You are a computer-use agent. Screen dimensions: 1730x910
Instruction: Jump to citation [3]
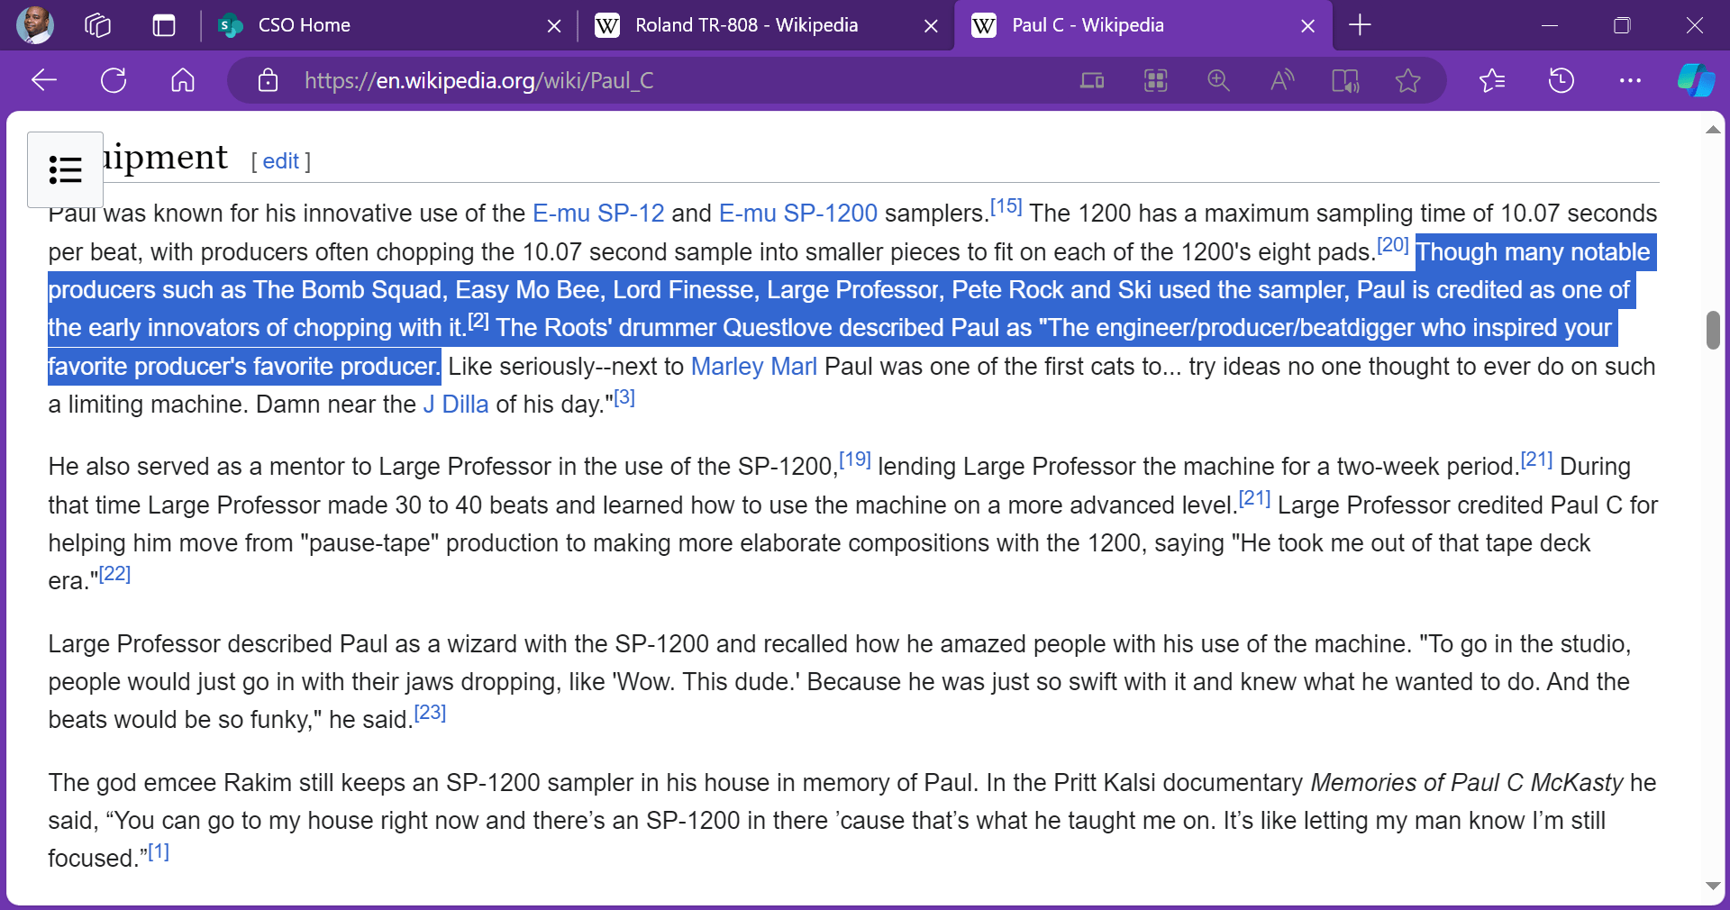(624, 397)
